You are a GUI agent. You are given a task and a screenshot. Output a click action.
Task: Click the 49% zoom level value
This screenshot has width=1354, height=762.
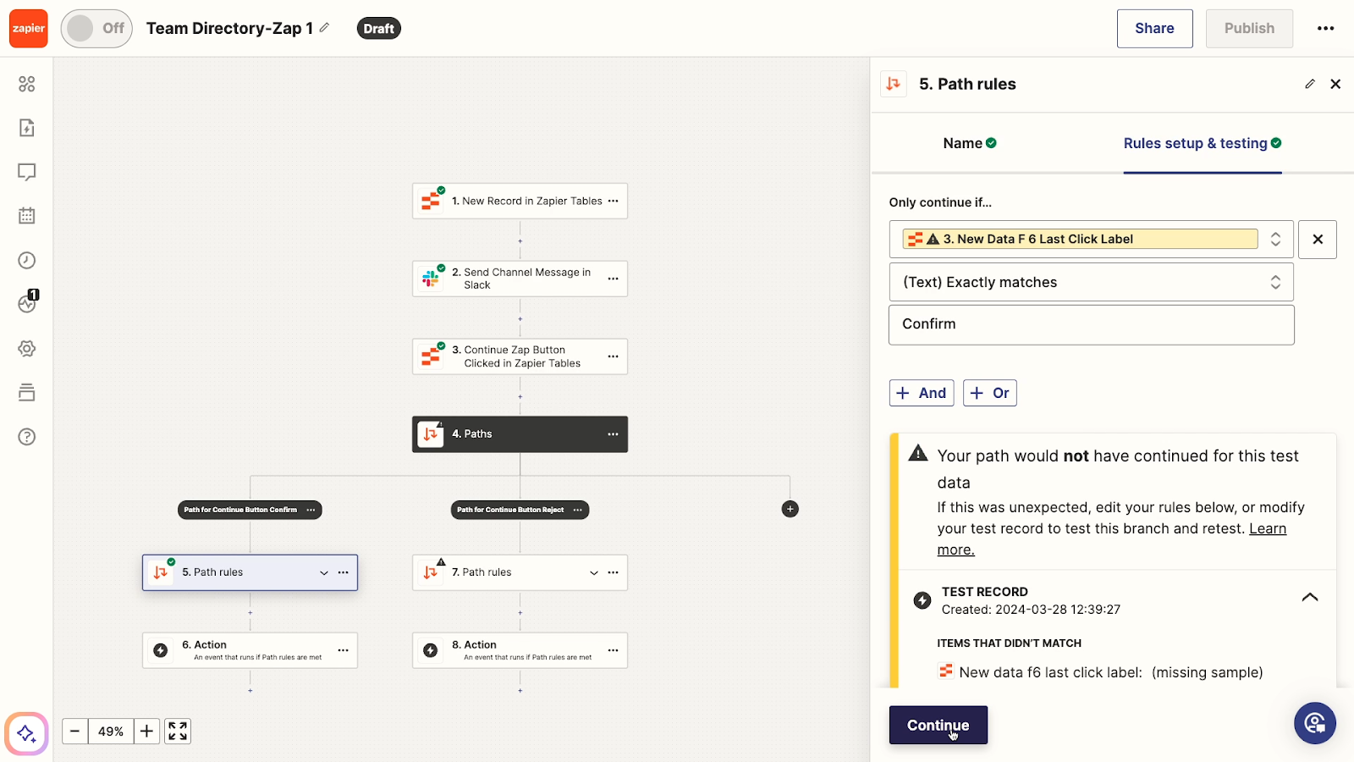(x=111, y=731)
